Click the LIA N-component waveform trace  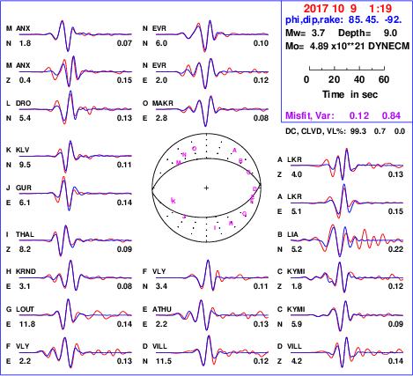tap(347, 240)
